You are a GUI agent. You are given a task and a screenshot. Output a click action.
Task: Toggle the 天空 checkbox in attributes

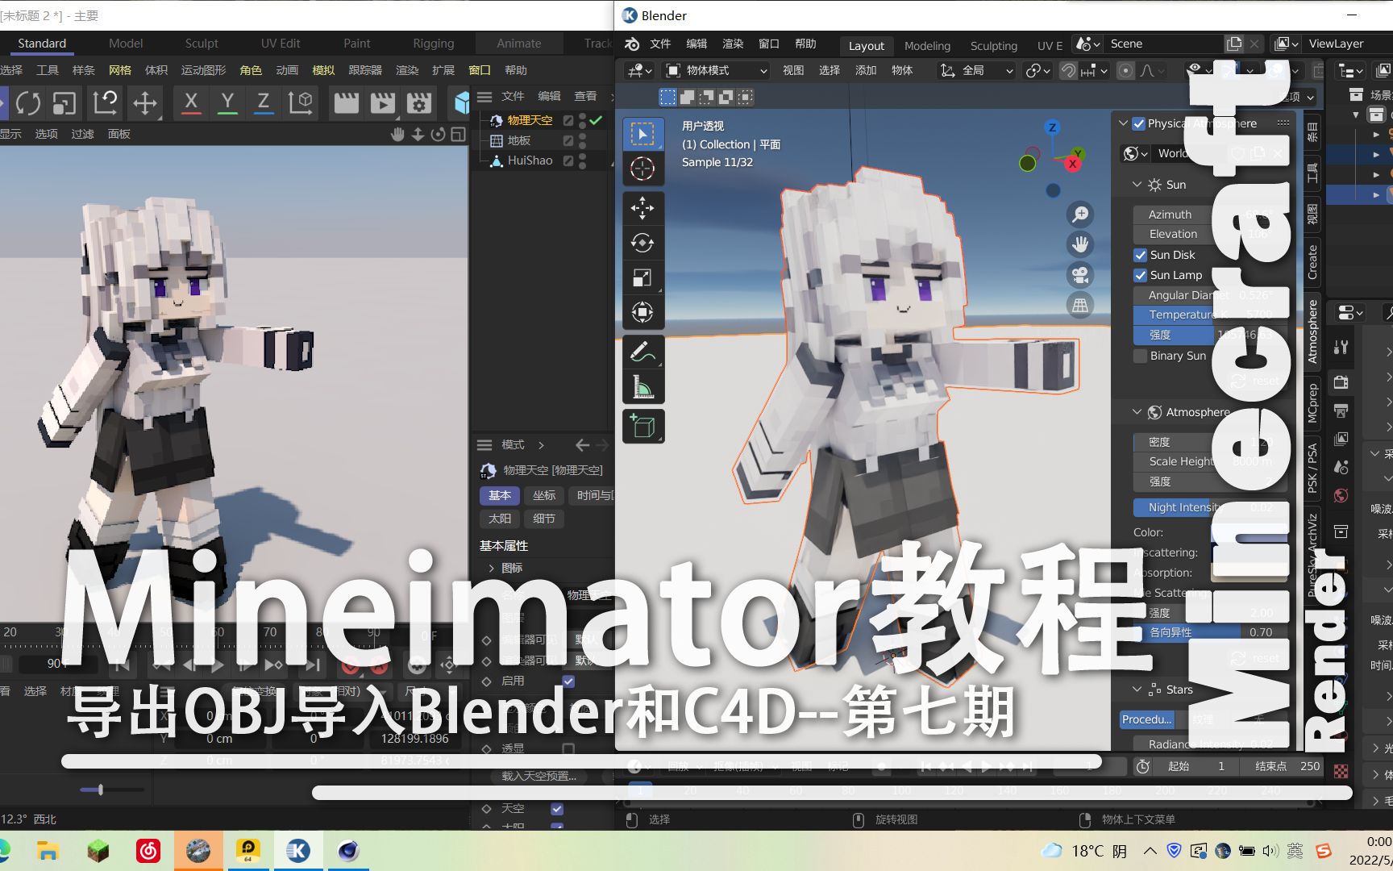tap(557, 808)
